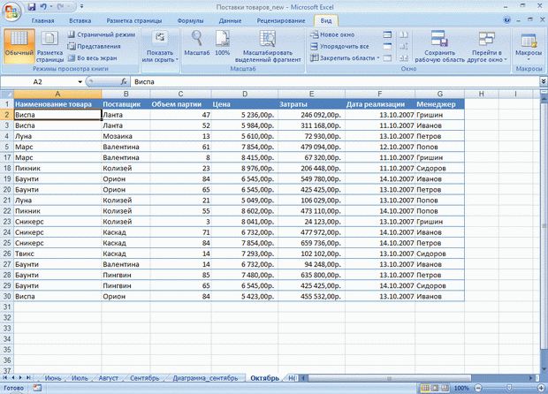548x394 pixels.
Task: Select Page Break Preview icon in status bar
Action: (x=445, y=388)
